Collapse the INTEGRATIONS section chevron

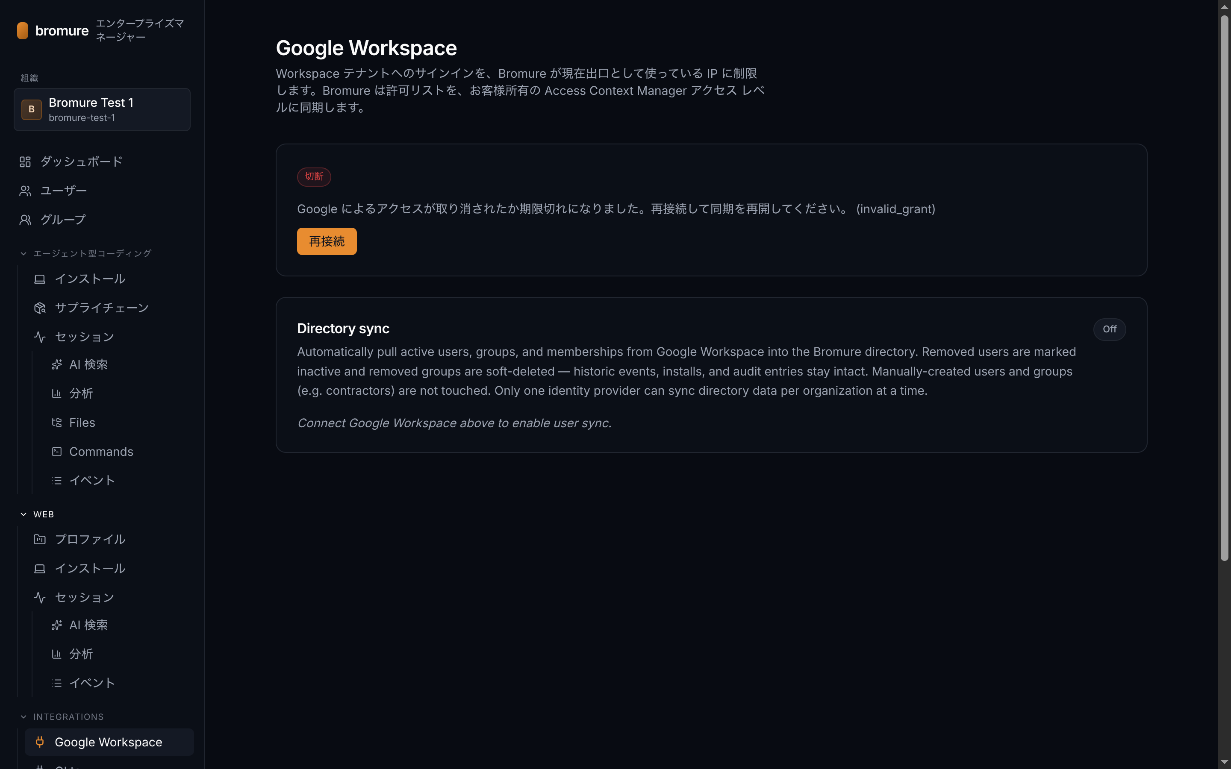pos(24,716)
